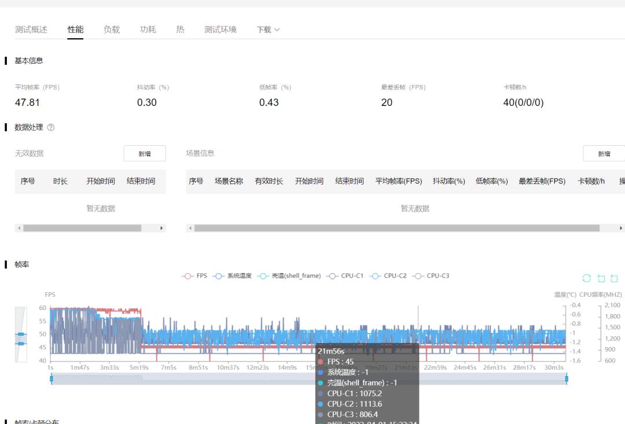
Task: Click 新增 button for 场景信息
Action: click(x=604, y=153)
